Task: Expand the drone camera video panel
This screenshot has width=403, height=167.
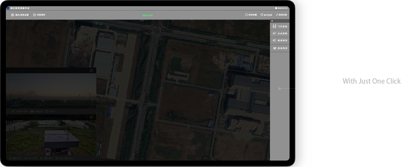Action: [x=92, y=70]
